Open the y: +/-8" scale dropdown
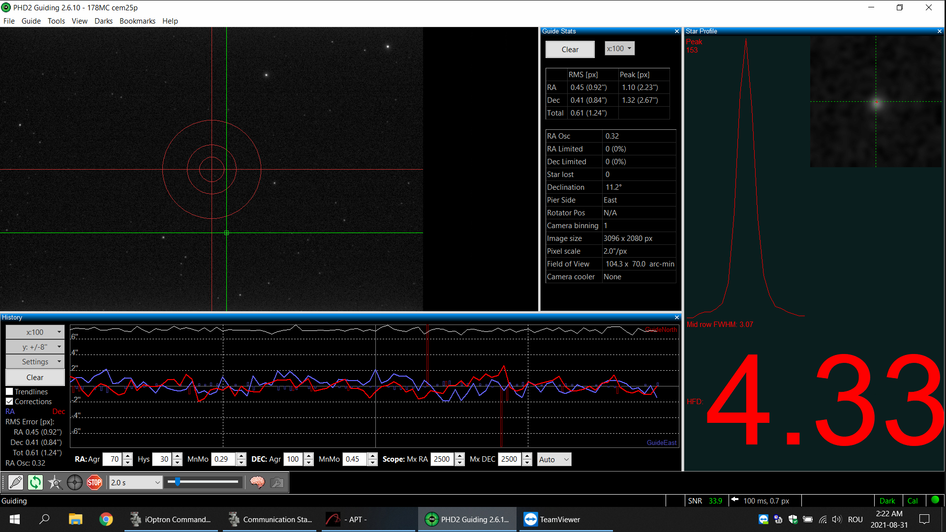This screenshot has height=532, width=946. coord(35,347)
